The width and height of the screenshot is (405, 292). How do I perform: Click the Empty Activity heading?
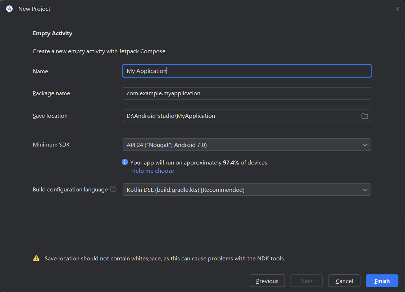[x=53, y=33]
